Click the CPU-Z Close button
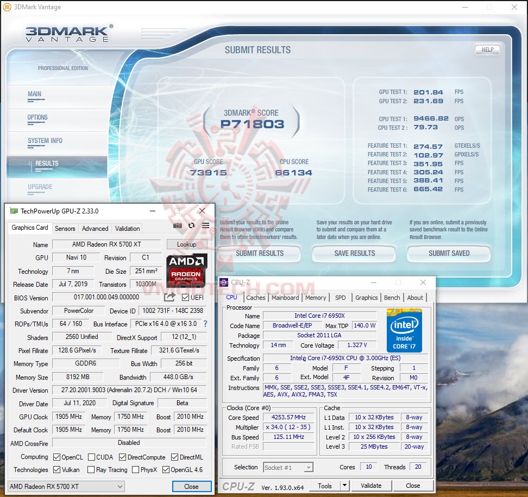The height and width of the screenshot is (497, 528). coord(413,486)
